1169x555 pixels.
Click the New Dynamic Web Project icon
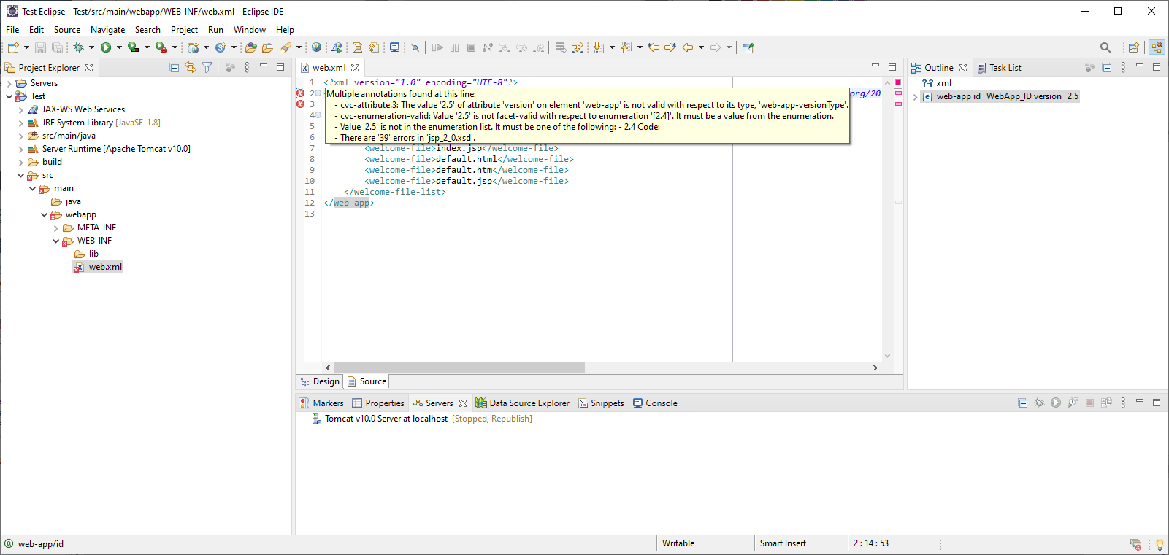pyautogui.click(x=193, y=47)
